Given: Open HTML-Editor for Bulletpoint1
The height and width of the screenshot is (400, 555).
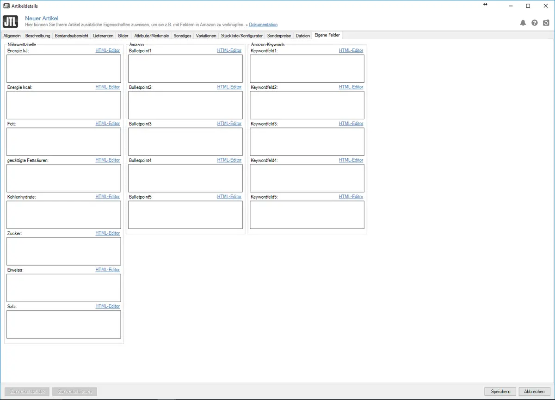Looking at the screenshot, I should click(x=229, y=50).
